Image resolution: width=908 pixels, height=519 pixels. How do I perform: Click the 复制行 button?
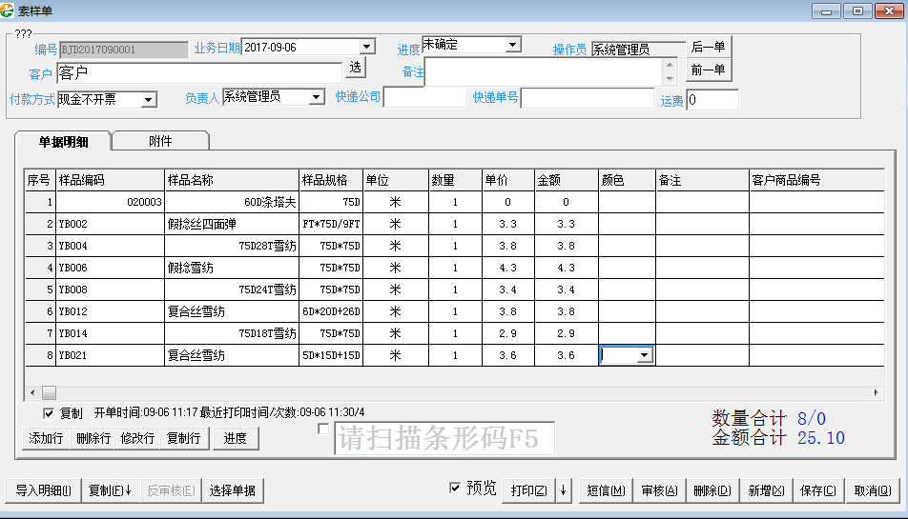[x=183, y=438]
